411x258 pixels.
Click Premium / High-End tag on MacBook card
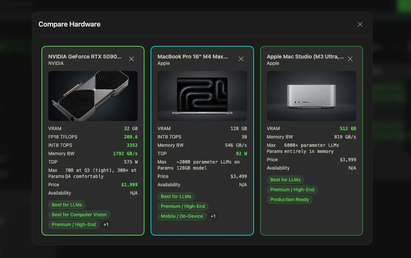coord(183,206)
